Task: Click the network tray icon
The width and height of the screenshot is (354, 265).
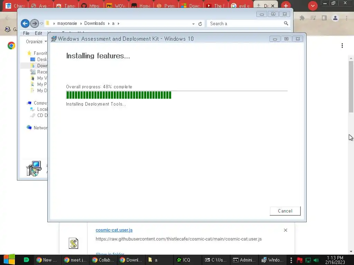Action: point(308,260)
